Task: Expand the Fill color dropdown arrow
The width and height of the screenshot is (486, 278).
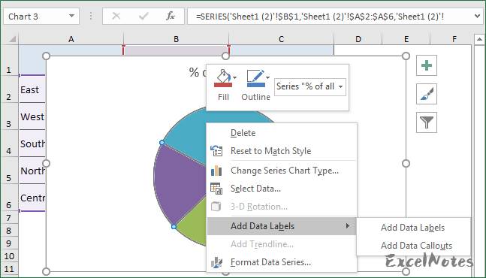Action: tap(235, 78)
